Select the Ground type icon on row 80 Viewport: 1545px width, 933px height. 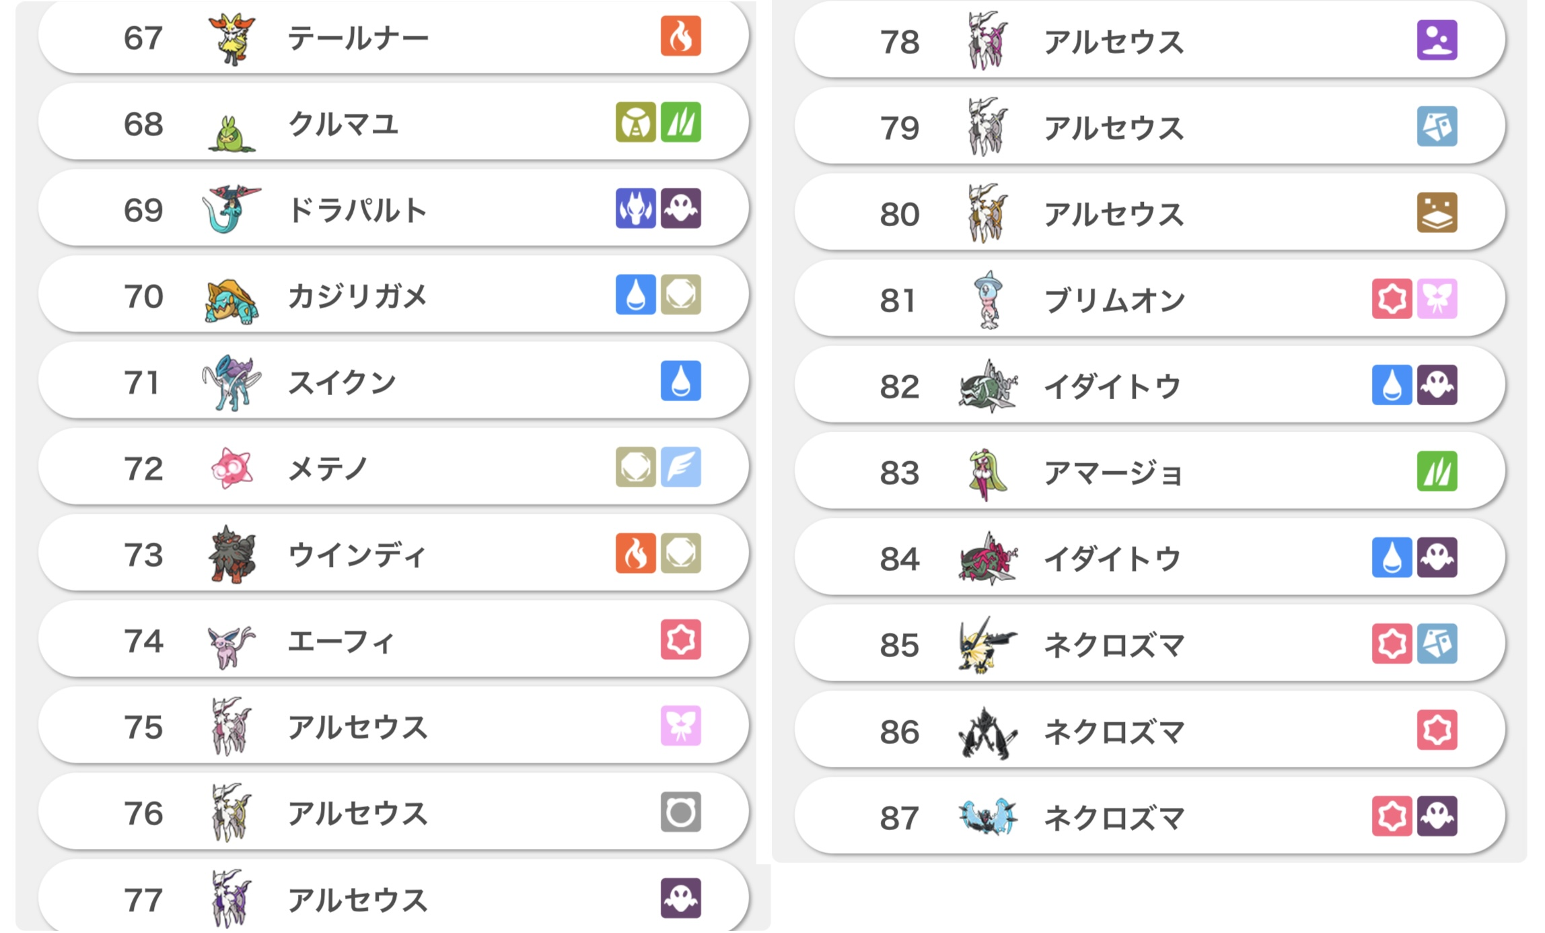(x=1437, y=212)
